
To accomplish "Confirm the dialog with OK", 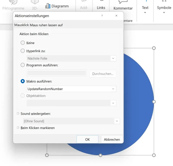I will tap(87, 140).
